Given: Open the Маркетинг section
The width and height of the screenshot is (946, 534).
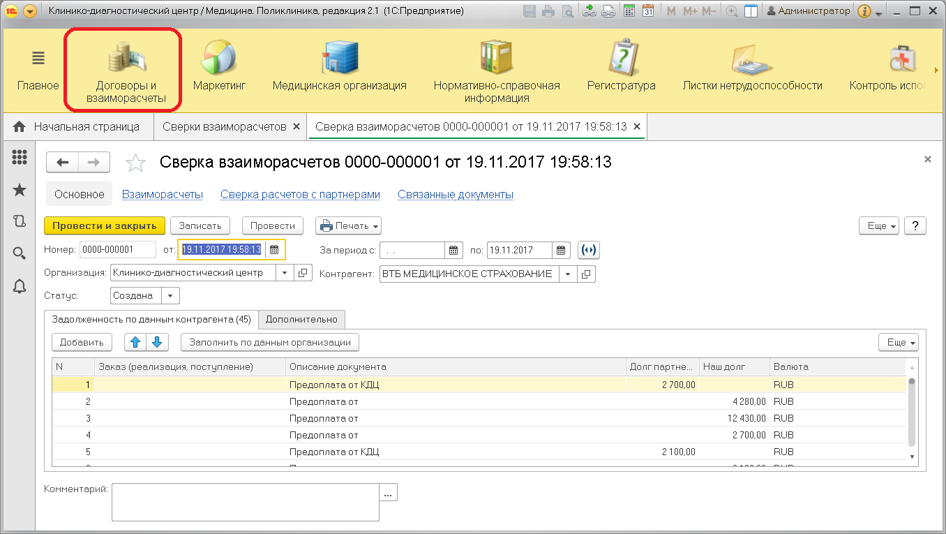Looking at the screenshot, I should [219, 67].
